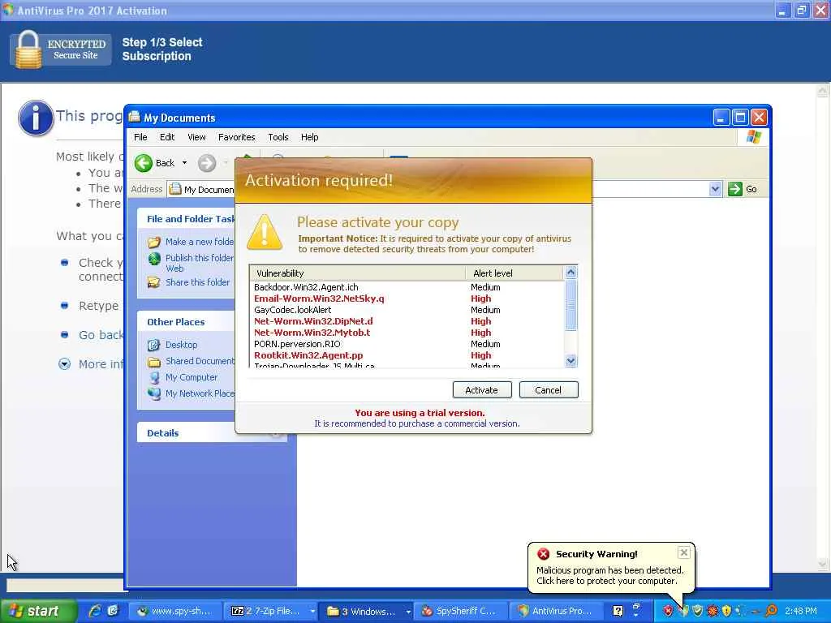This screenshot has width=831, height=623.
Task: Click Share this folder task
Action: [x=198, y=282]
